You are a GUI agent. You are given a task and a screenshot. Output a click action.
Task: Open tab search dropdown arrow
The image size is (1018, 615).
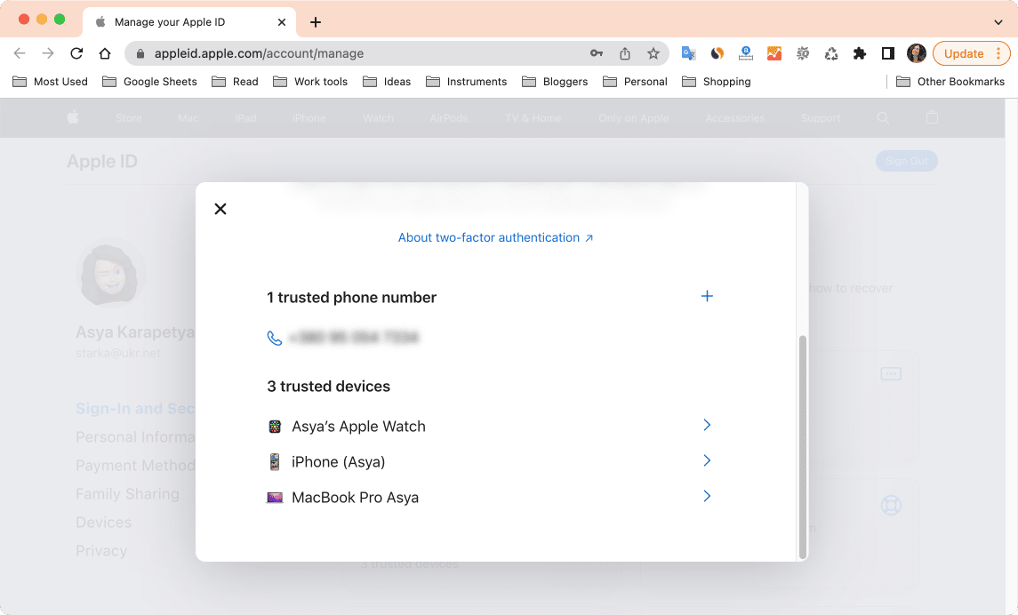(998, 22)
